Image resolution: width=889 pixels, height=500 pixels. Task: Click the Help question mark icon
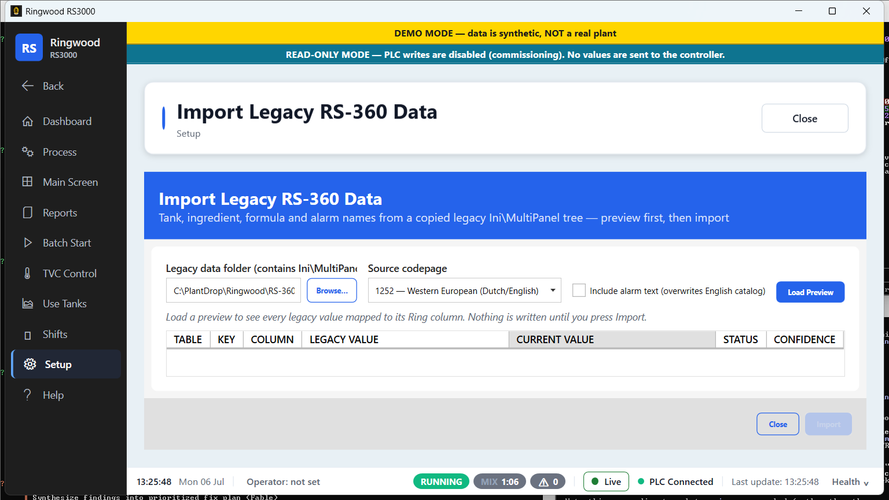point(27,395)
